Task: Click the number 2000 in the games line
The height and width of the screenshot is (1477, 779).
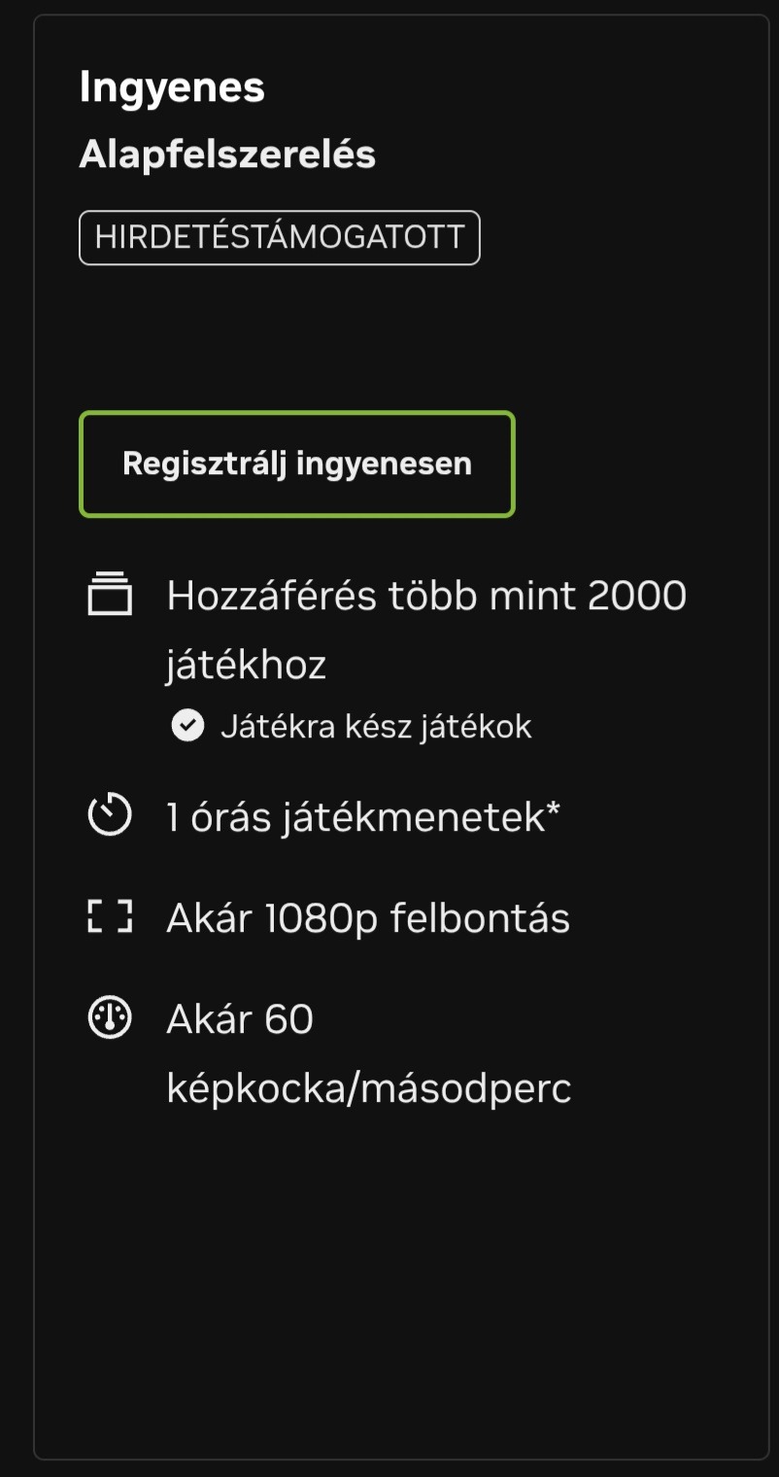Action: click(x=637, y=596)
